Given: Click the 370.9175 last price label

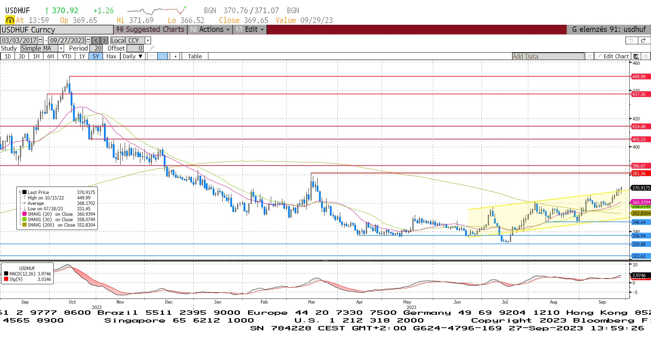Looking at the screenshot, I should (640, 188).
